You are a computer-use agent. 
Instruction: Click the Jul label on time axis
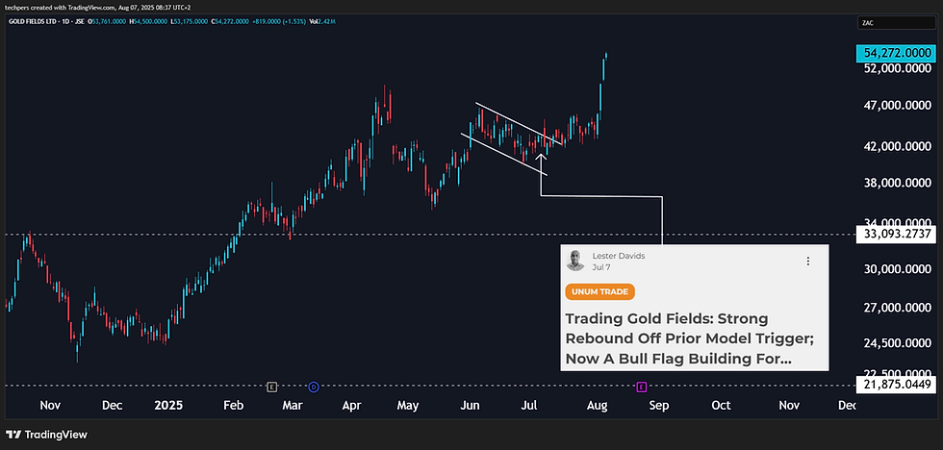(x=528, y=406)
